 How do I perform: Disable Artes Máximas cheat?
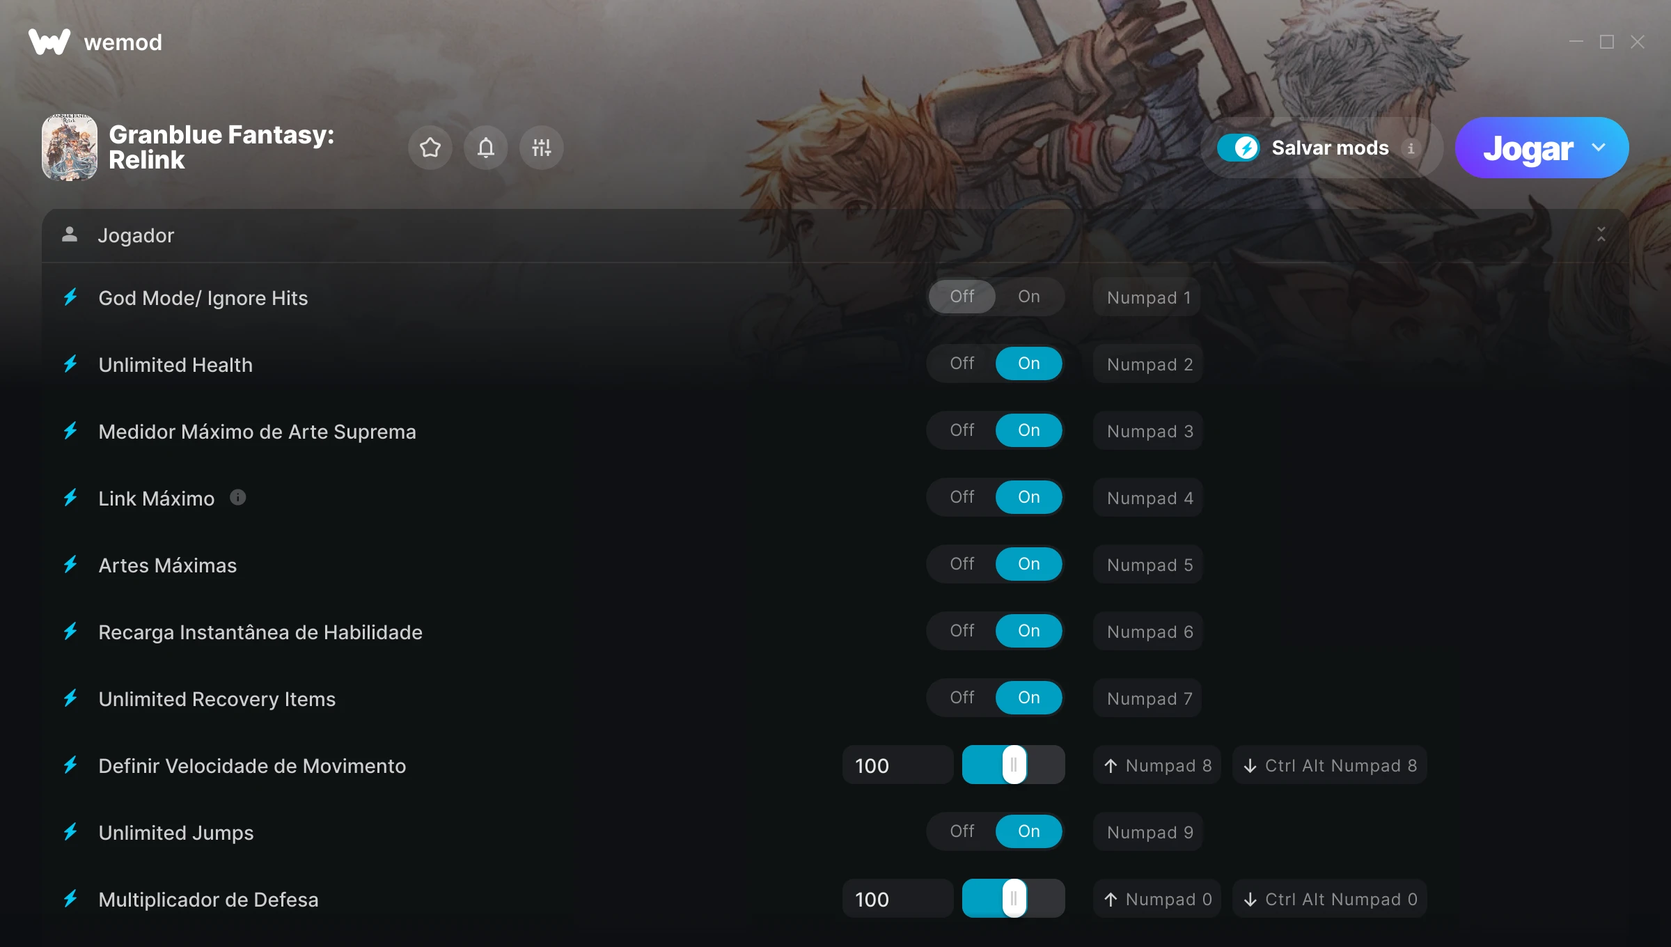pos(962,564)
